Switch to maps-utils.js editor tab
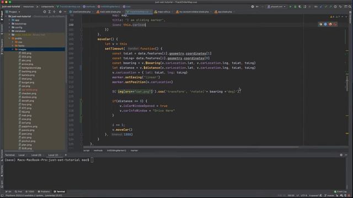 coord(163,12)
